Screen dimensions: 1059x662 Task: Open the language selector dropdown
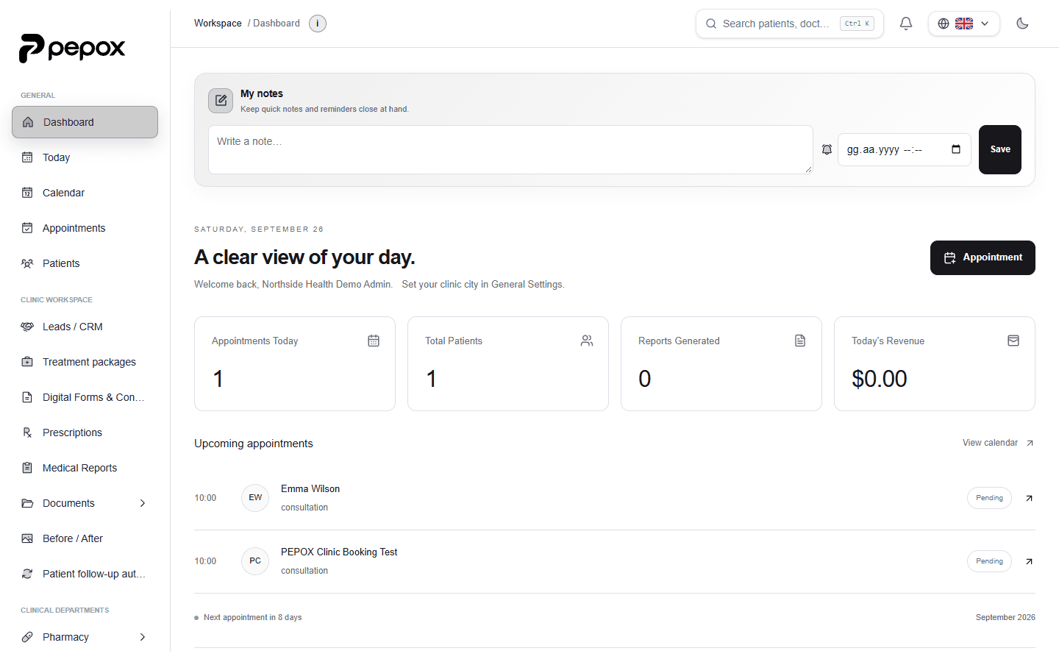click(x=963, y=24)
